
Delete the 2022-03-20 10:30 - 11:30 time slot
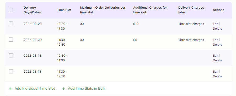click(x=217, y=29)
